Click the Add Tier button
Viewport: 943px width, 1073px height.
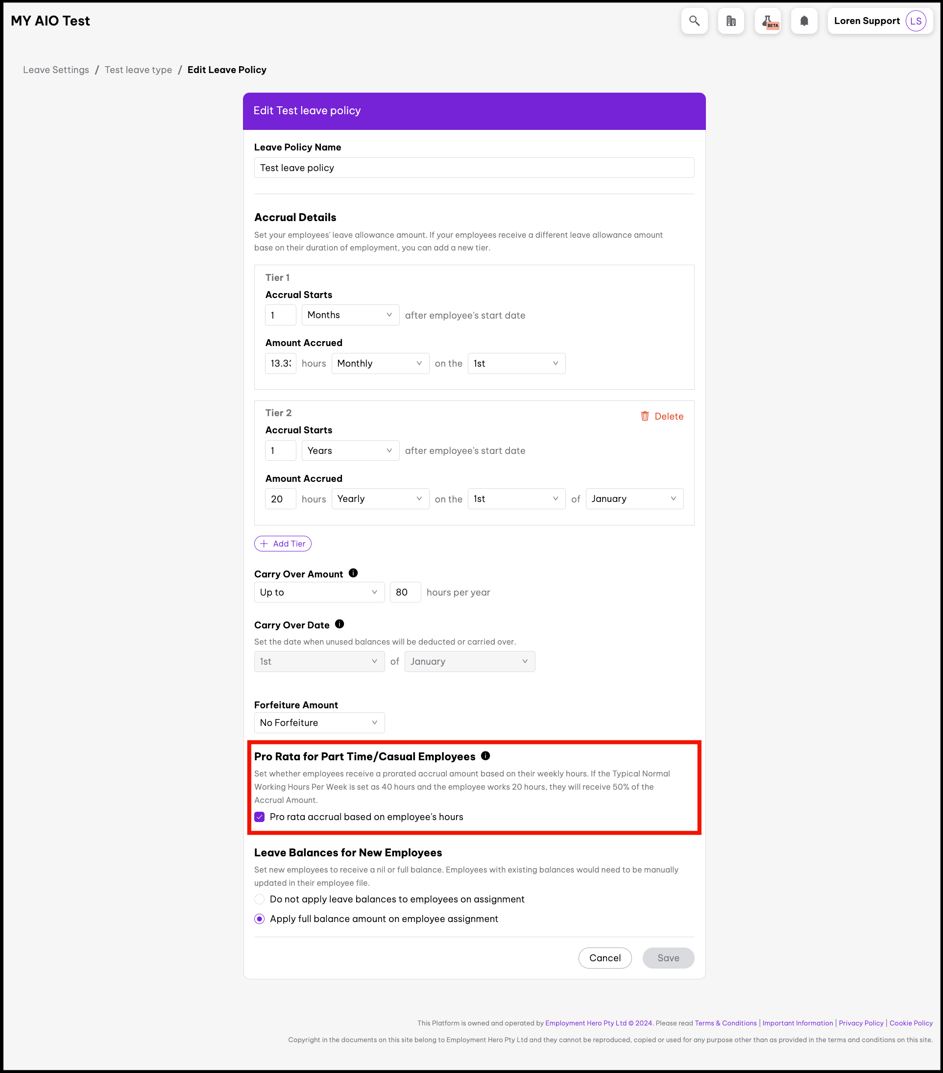click(283, 544)
